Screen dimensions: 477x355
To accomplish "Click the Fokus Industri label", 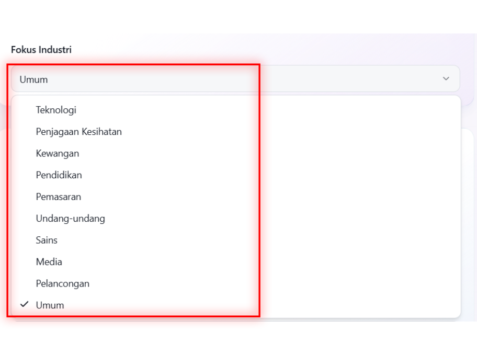I will 41,50.
